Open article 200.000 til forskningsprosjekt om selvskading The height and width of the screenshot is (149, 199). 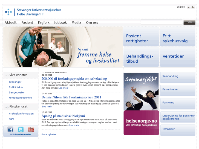coord(74,79)
